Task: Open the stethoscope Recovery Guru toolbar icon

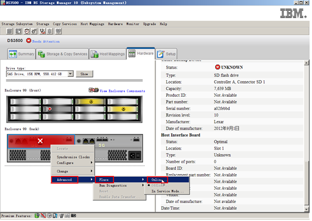Action: coord(42,31)
